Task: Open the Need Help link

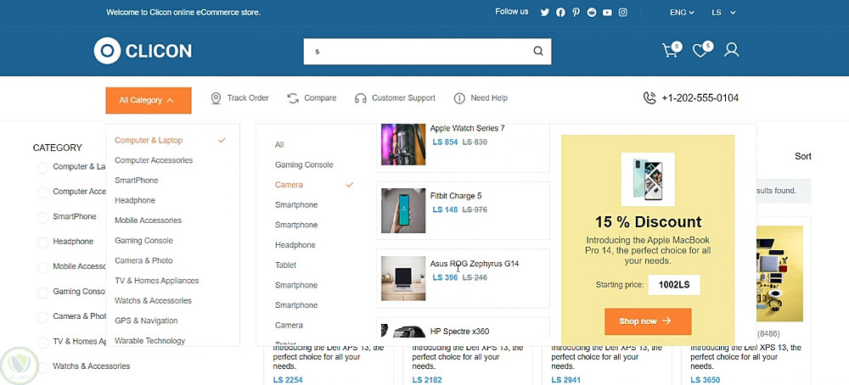Action: click(489, 98)
